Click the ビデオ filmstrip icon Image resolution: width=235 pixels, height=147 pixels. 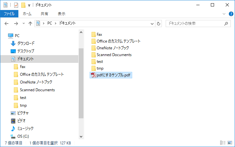(x=13, y=121)
